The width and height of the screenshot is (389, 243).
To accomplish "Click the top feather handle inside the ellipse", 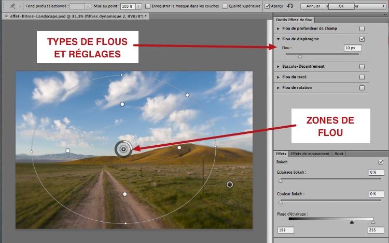I will (122, 104).
